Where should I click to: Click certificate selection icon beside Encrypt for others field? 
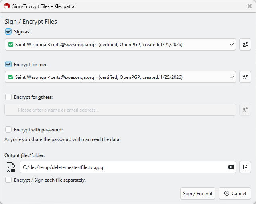click(x=245, y=110)
